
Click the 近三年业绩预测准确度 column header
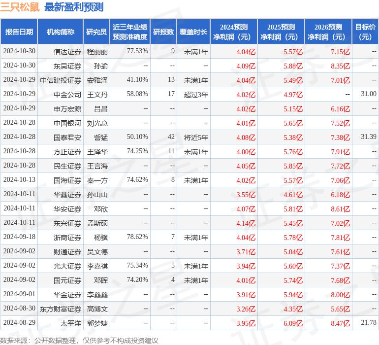tap(130, 32)
